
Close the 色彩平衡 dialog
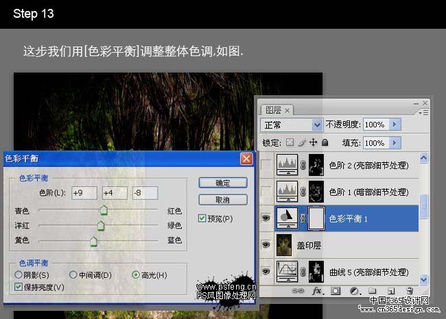coord(246,159)
